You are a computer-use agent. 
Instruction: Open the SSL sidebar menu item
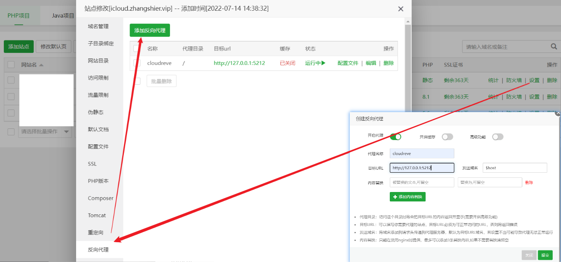tap(92, 164)
